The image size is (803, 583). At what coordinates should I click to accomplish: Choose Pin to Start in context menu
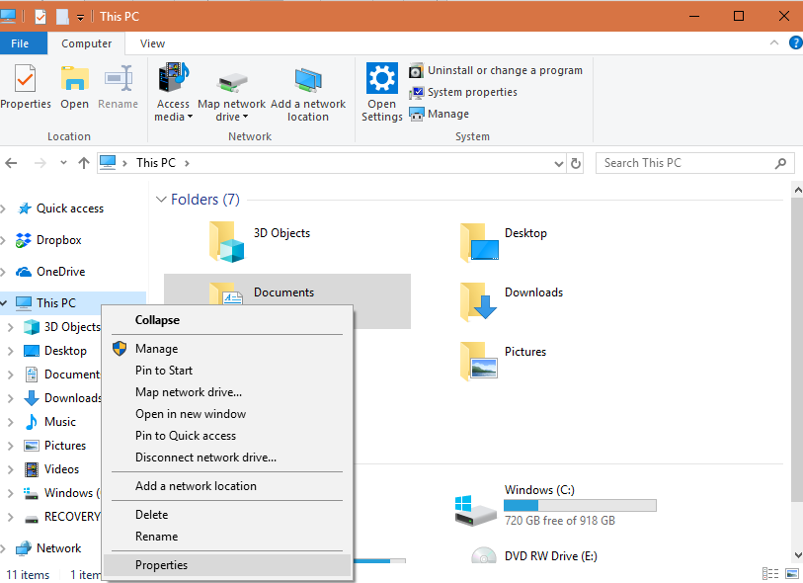tap(227, 371)
